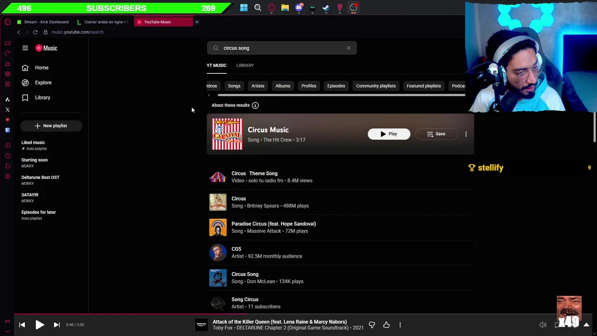597x336 pixels.
Task: Click the now playing album art thumbnail
Action: pyautogui.click(x=201, y=325)
